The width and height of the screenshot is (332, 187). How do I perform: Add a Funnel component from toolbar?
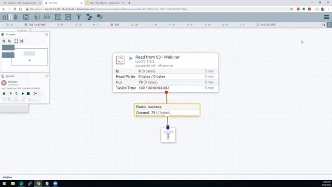click(x=79, y=17)
